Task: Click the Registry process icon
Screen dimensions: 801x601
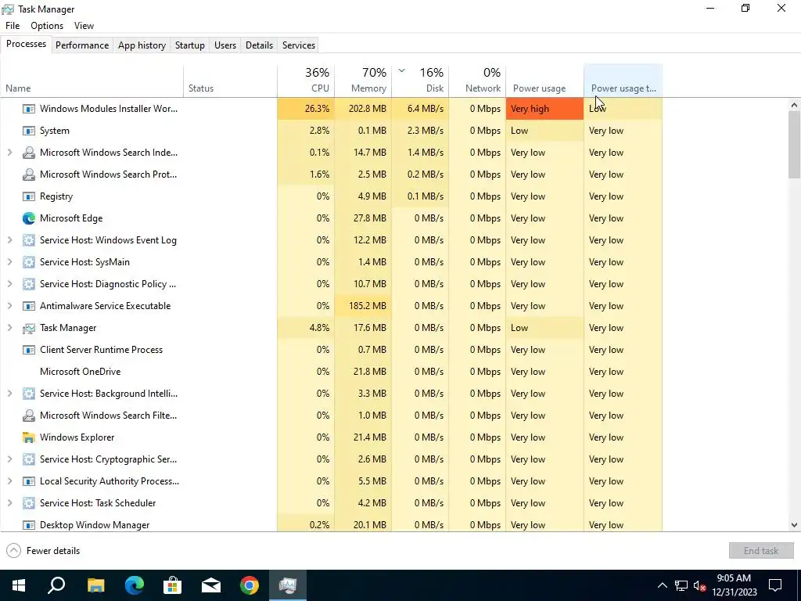Action: pyautogui.click(x=29, y=196)
